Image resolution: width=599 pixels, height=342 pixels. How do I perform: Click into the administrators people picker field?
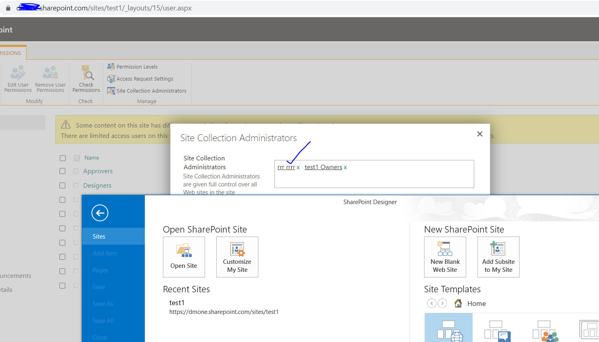click(374, 174)
